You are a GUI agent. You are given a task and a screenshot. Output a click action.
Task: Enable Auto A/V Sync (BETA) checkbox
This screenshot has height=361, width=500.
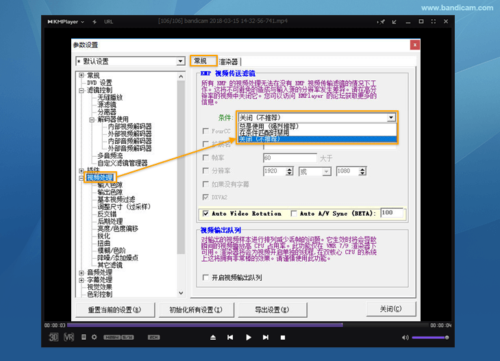(294, 213)
